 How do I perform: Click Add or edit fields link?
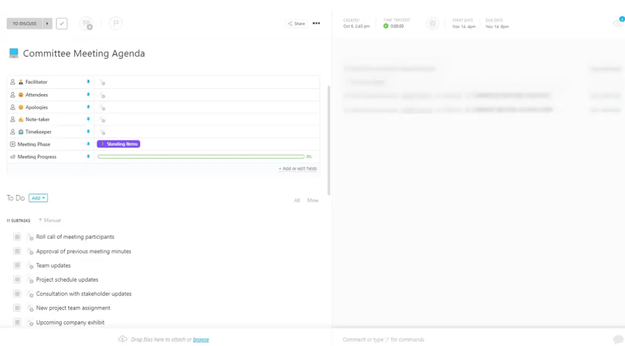pyautogui.click(x=298, y=169)
